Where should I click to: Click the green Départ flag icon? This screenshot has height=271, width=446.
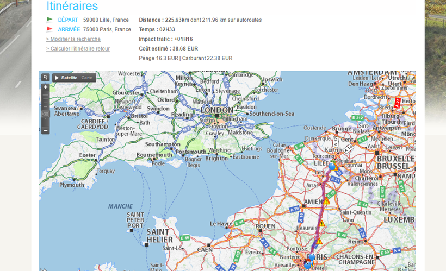[49, 20]
